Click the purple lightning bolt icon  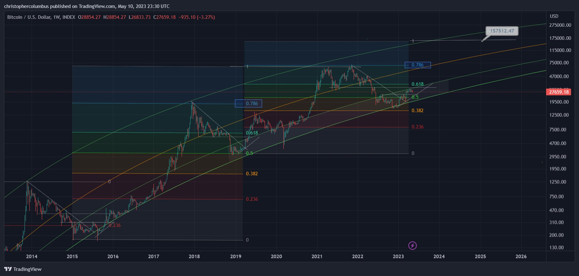(x=412, y=245)
